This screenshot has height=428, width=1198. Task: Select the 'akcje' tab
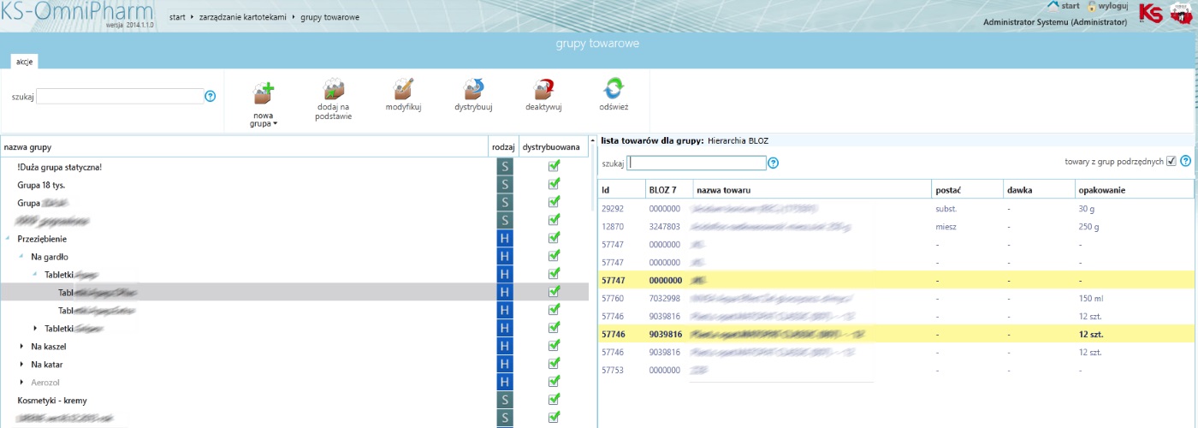tap(24, 62)
